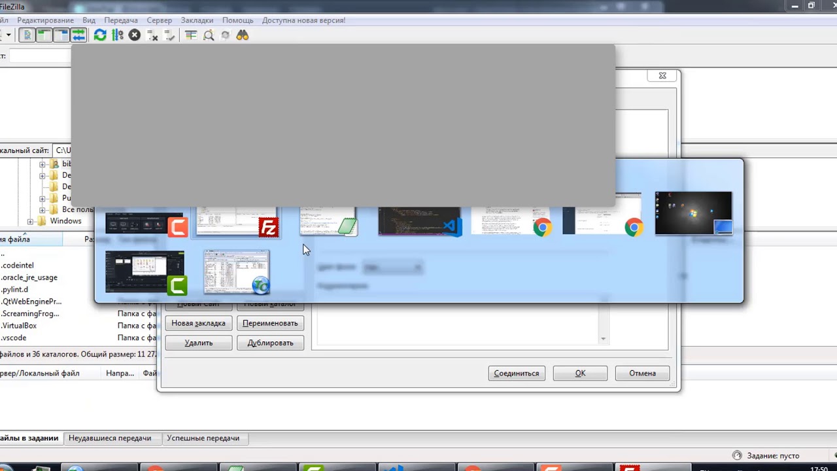Click the quickconnect host input field
Screen dimensions: 837x471
(x=40, y=56)
